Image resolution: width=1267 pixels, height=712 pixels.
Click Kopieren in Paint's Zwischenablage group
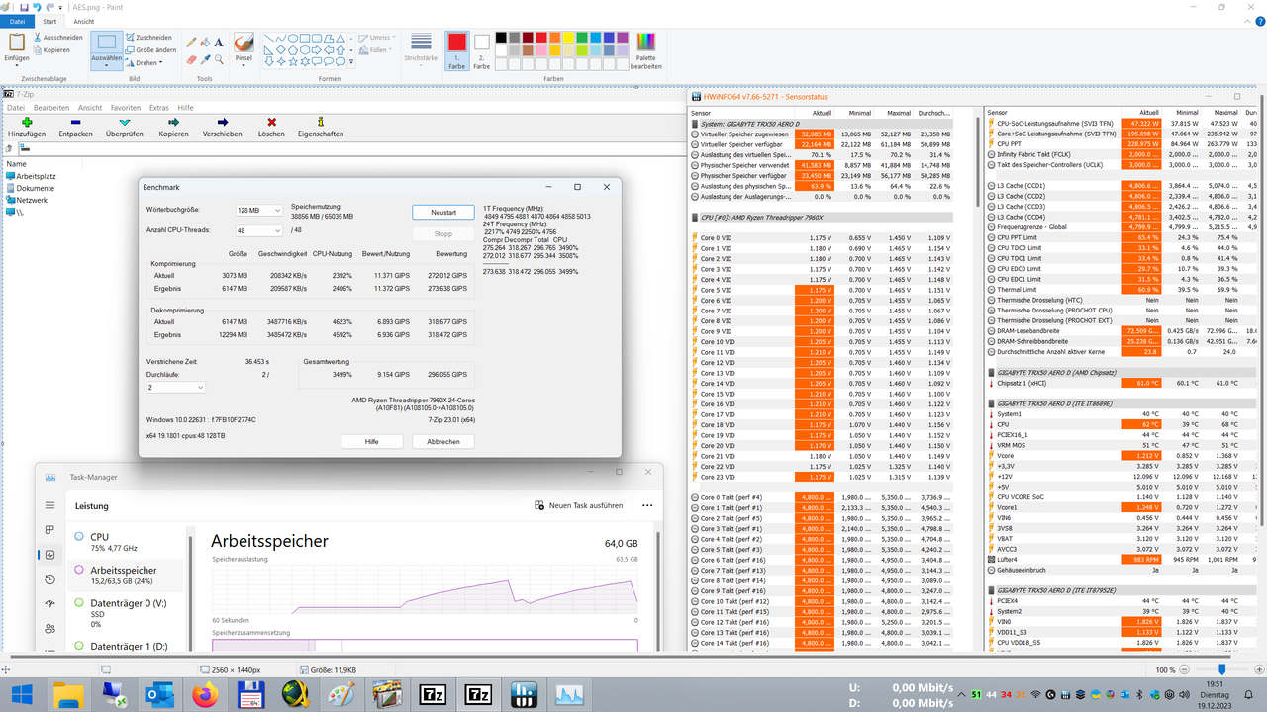[51, 49]
